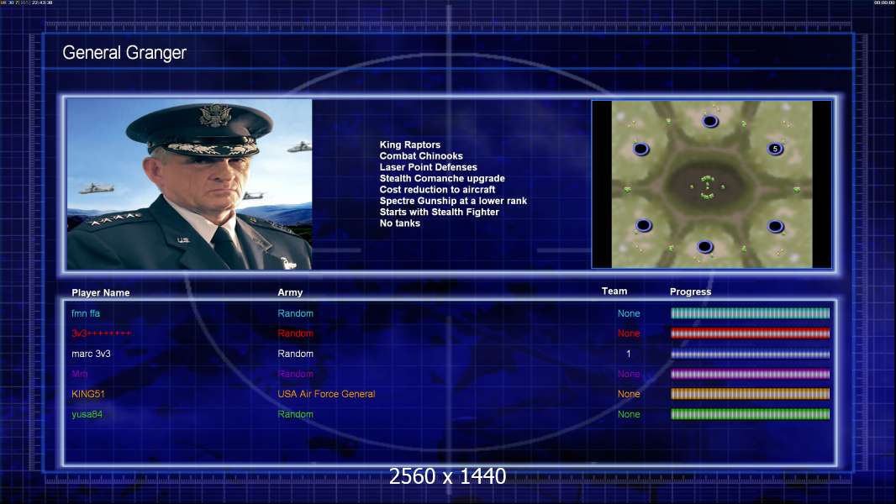Select player name 3v3++++++++
Image resolution: width=896 pixels, height=504 pixels.
pos(101,333)
